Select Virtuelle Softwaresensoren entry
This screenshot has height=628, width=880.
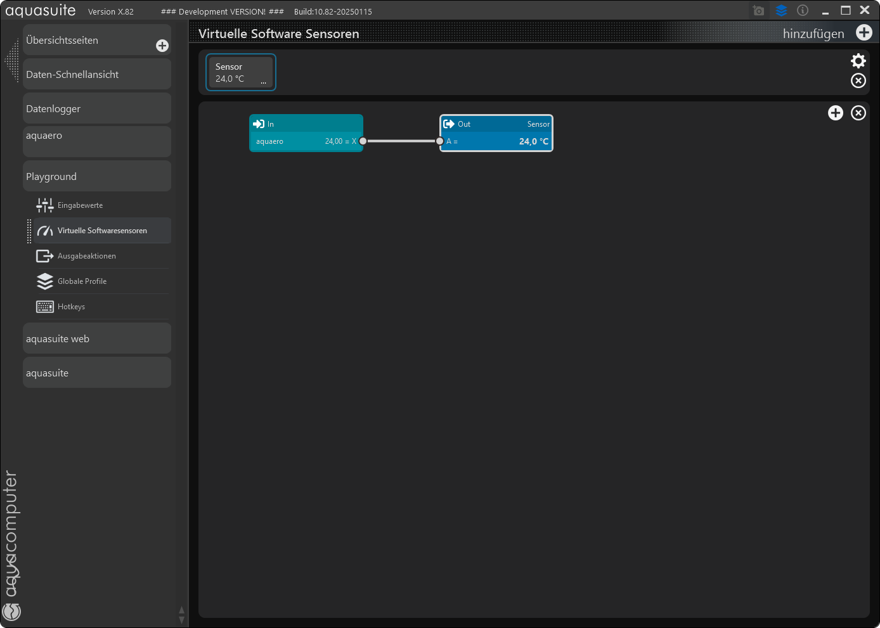102,231
